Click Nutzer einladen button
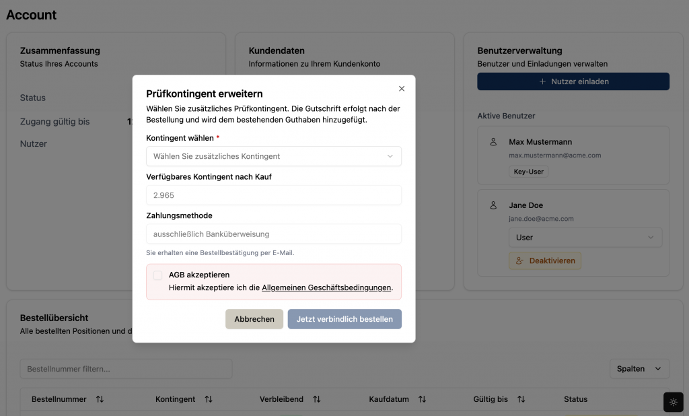 tap(573, 81)
